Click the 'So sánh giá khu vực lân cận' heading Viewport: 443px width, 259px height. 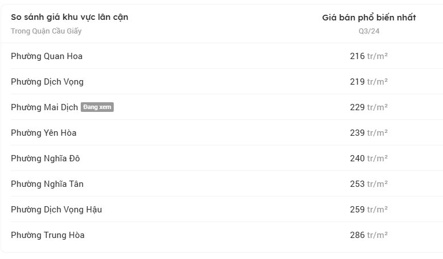click(x=69, y=17)
